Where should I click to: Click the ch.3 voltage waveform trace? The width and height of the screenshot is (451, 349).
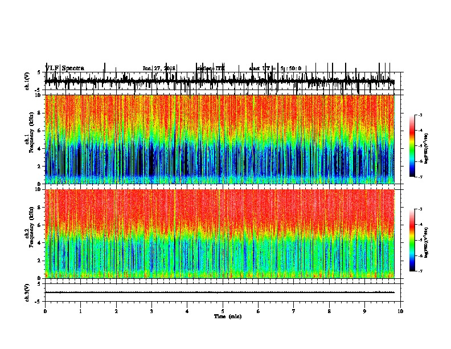[x=220, y=293]
